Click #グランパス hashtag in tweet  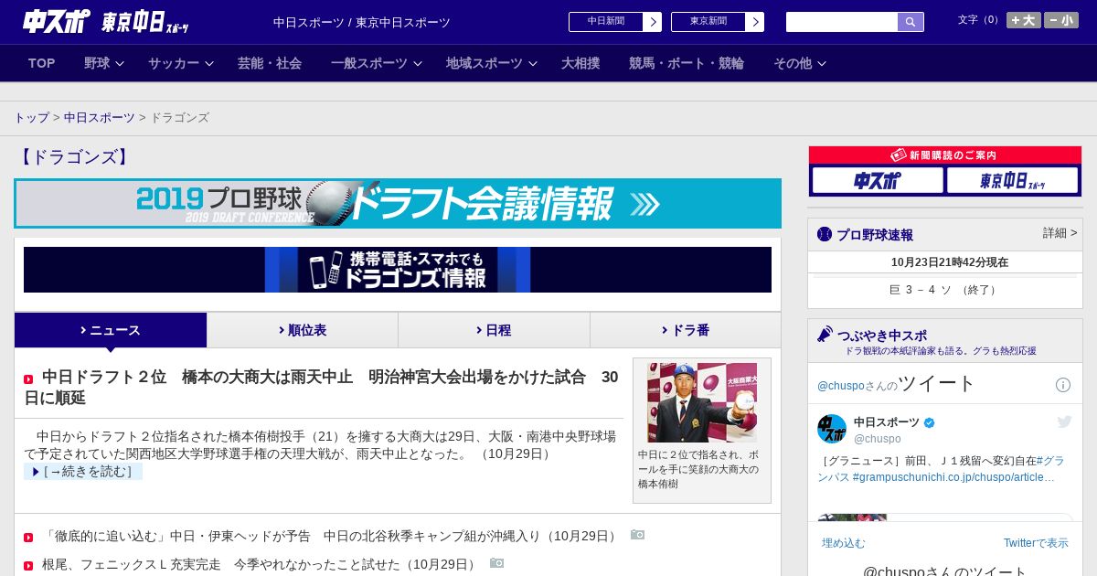[940, 469]
